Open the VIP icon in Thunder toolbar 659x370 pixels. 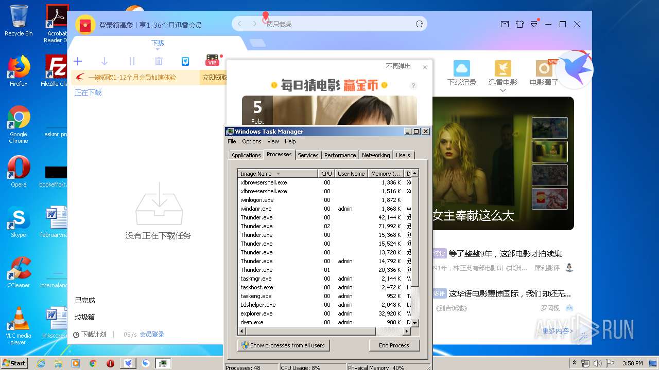[212, 61]
